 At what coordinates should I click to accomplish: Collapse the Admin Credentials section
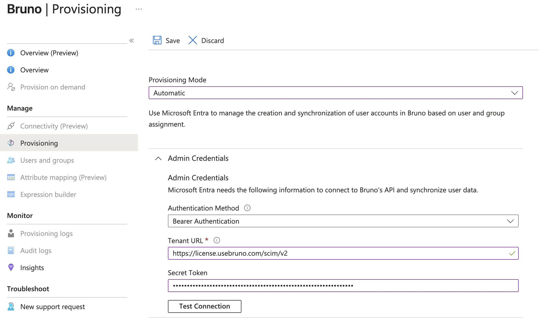158,158
